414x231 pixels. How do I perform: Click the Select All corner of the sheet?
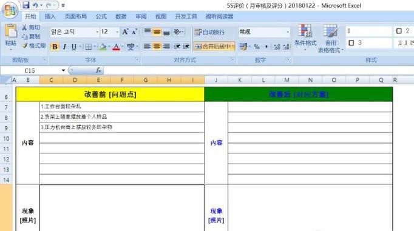5,80
